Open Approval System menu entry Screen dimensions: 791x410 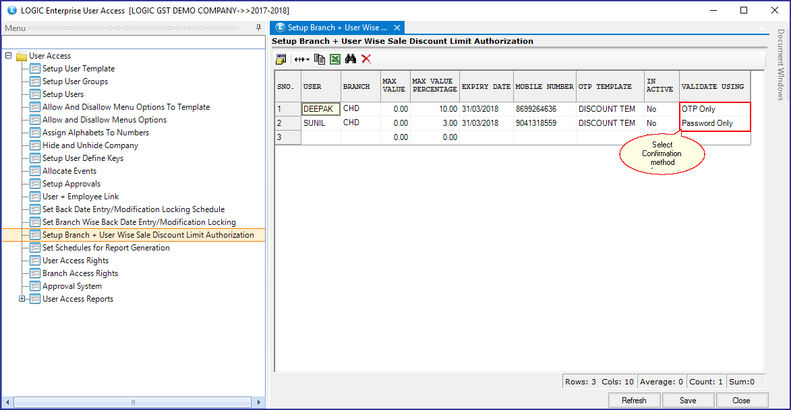click(72, 286)
